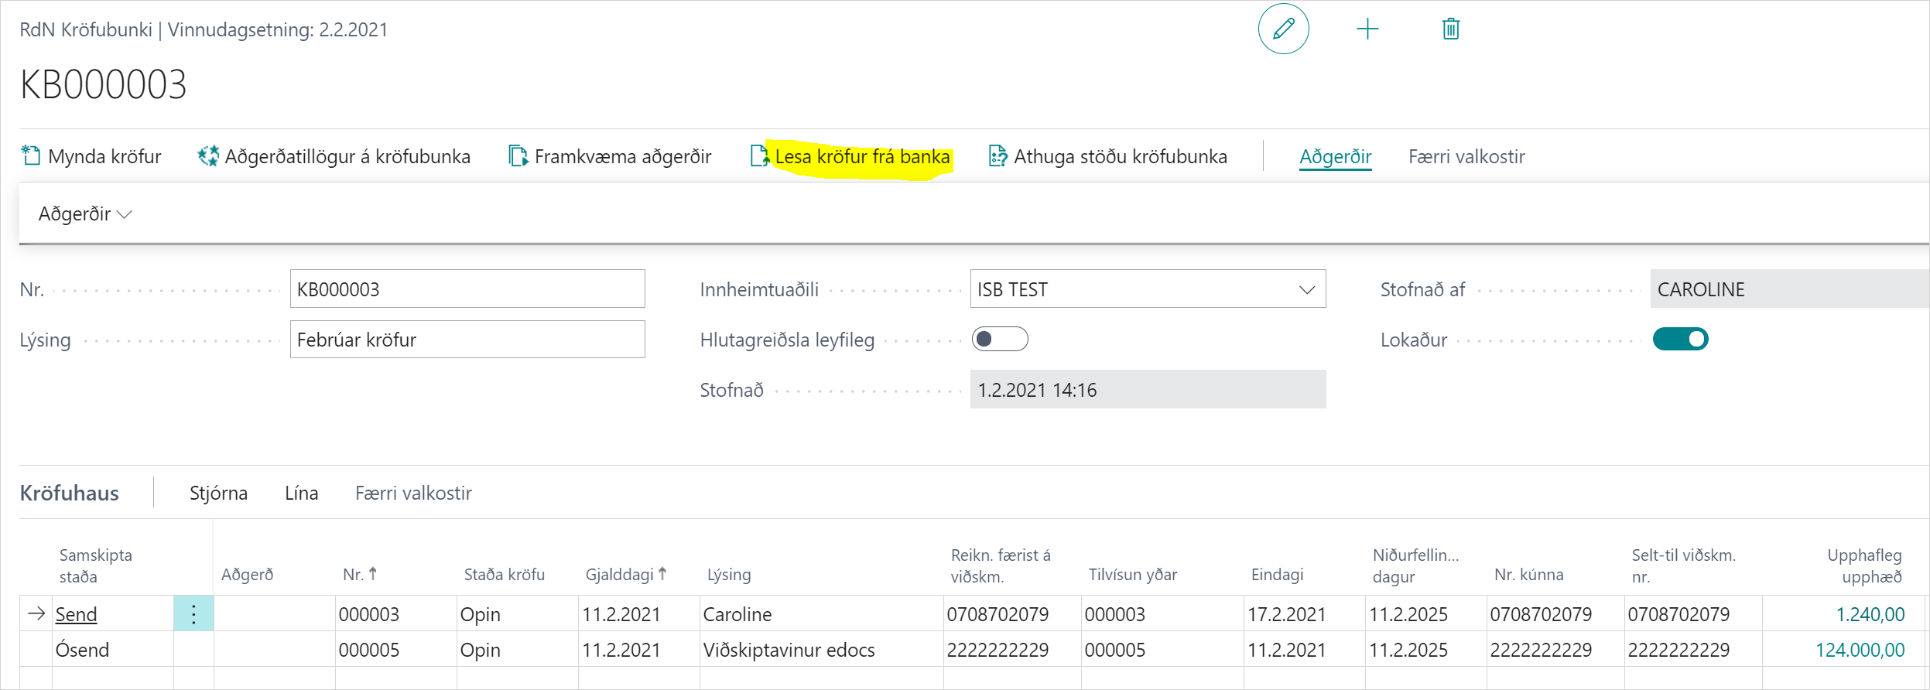Screen dimensions: 1930x690
Task: Click the Athuga stöðu kröfubunka icon
Action: 998,156
